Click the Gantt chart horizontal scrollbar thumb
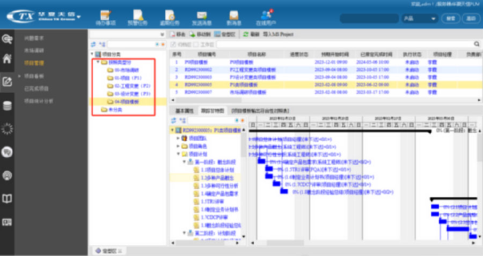Viewport: 483px width, 256px height. [285, 243]
